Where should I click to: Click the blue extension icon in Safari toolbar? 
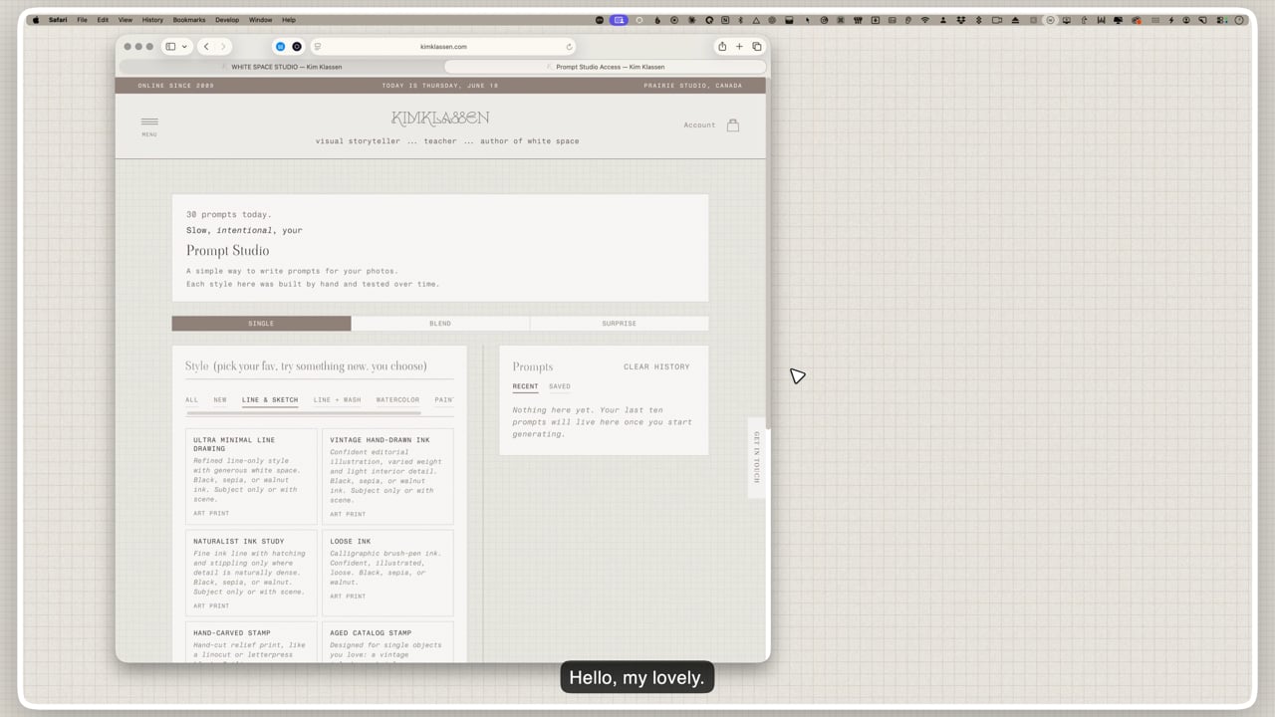[x=280, y=47]
